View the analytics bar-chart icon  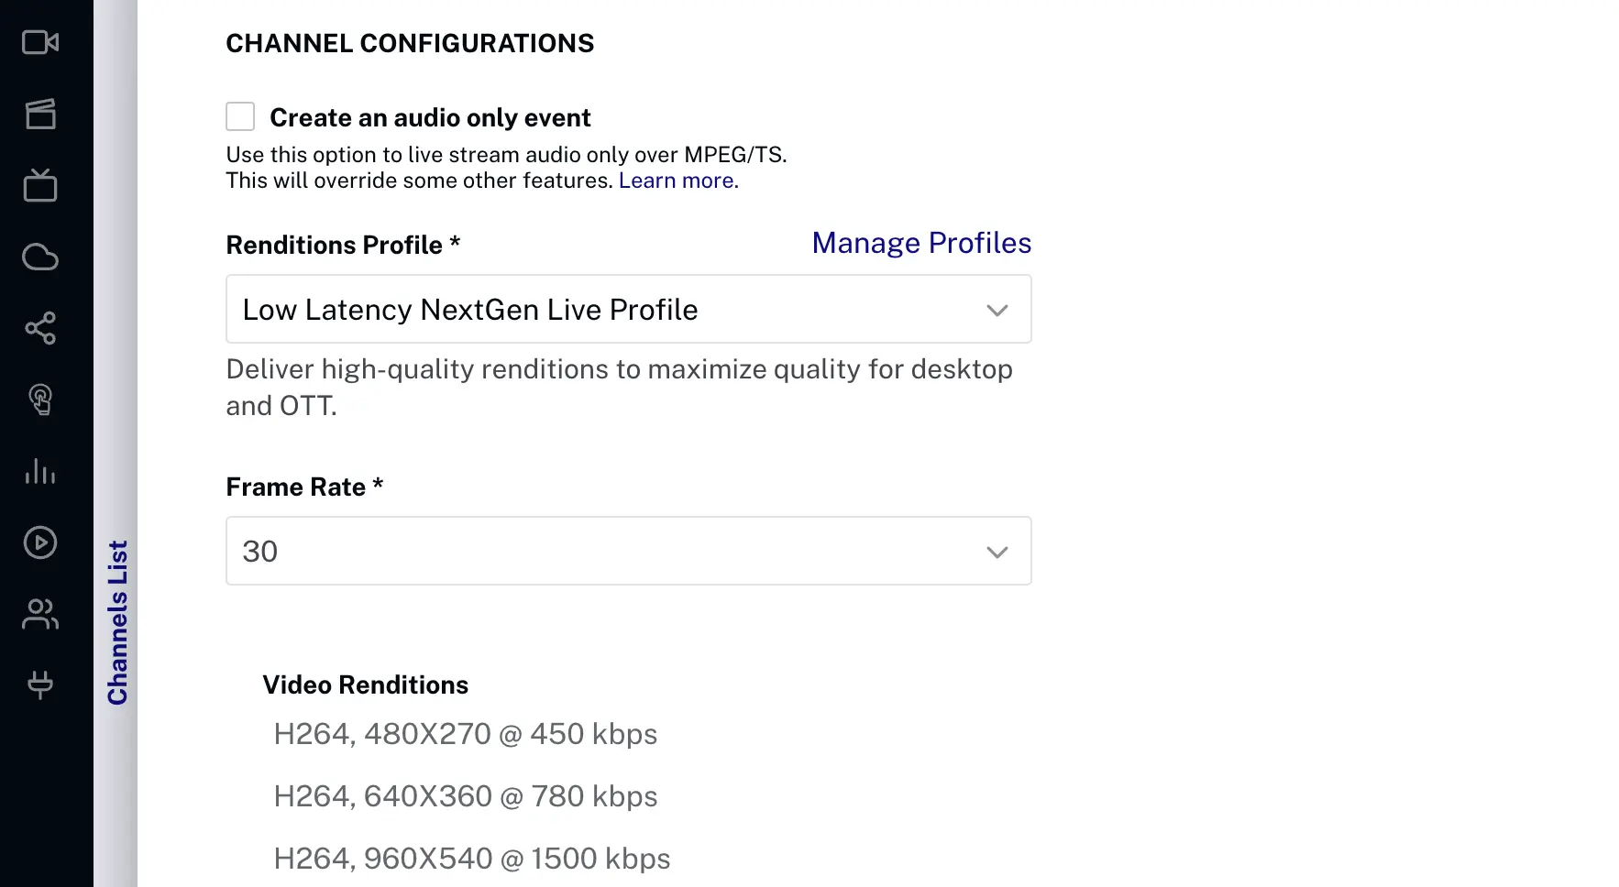pos(40,471)
